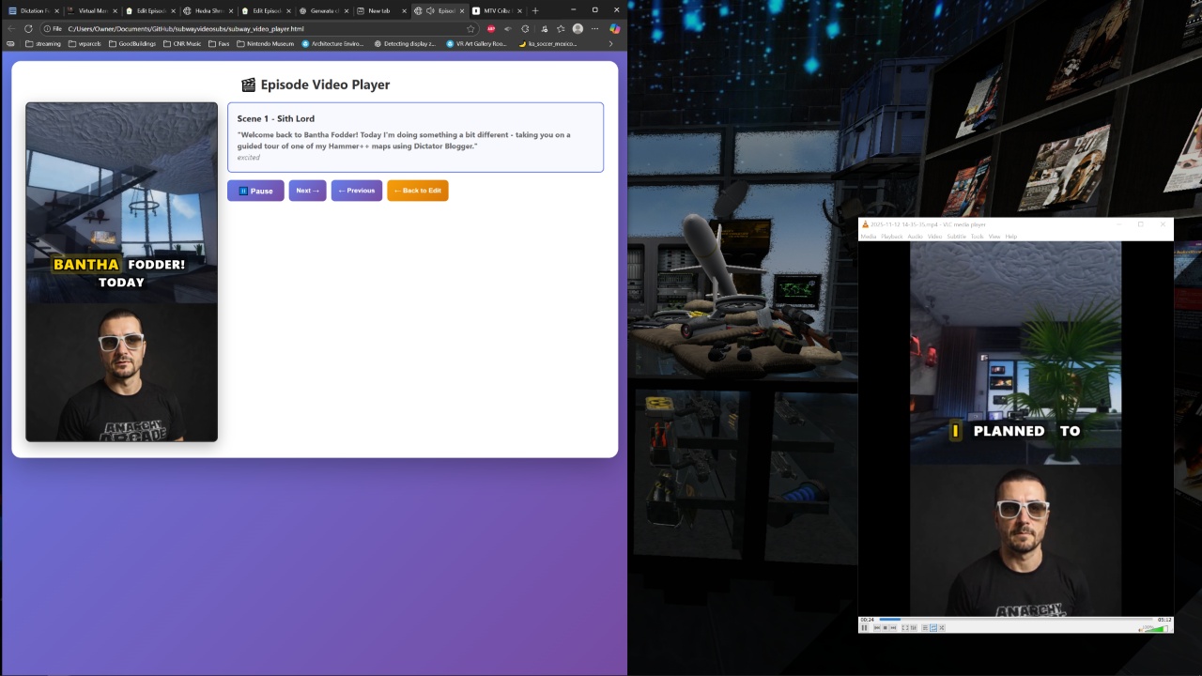
Task: Open VLC Subtitle menu
Action: (x=956, y=237)
